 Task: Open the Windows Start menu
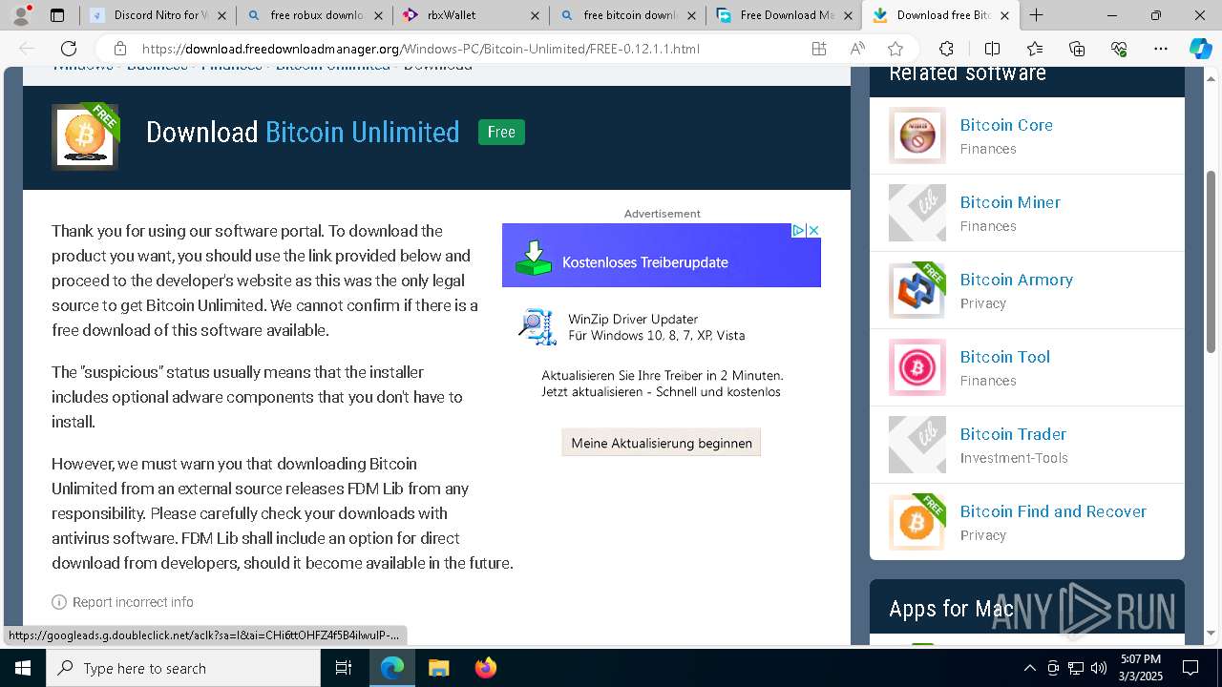(23, 668)
